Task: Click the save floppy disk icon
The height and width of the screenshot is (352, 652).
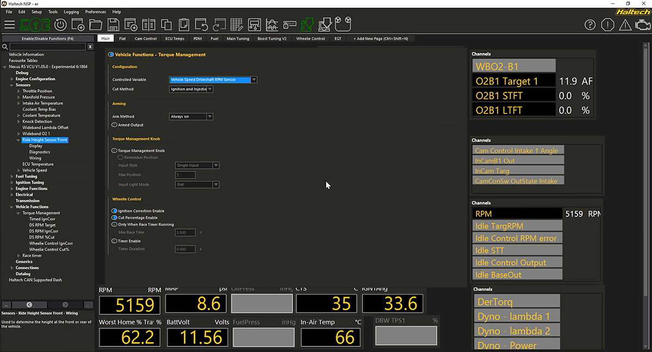Action: click(x=113, y=24)
